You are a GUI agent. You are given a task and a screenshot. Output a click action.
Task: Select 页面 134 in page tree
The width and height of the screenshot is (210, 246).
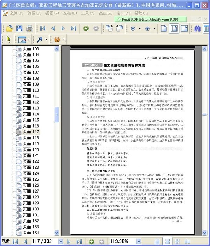point(31,233)
